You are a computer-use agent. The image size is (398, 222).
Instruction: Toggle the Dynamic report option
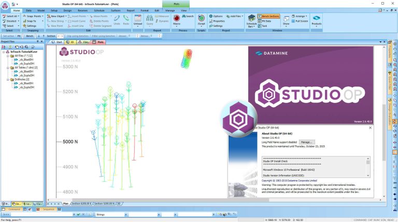(x=162, y=21)
